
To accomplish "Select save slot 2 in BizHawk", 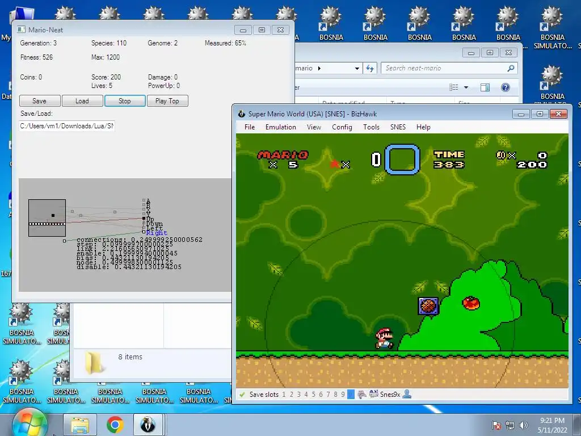I will [x=291, y=395].
